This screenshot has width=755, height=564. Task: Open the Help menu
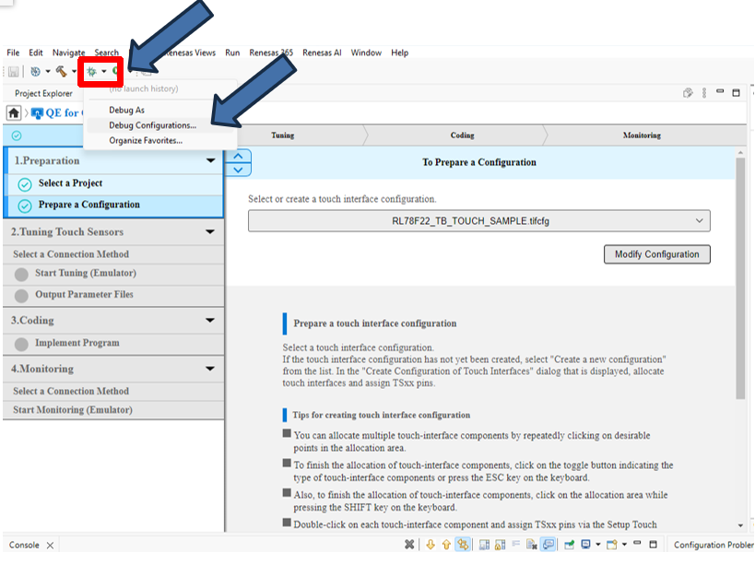point(400,53)
